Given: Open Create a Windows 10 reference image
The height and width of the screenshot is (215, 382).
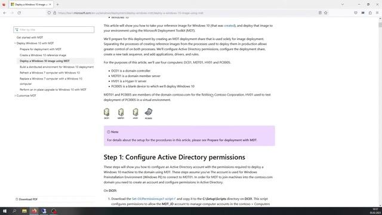Looking at the screenshot, I should (x=43, y=55).
